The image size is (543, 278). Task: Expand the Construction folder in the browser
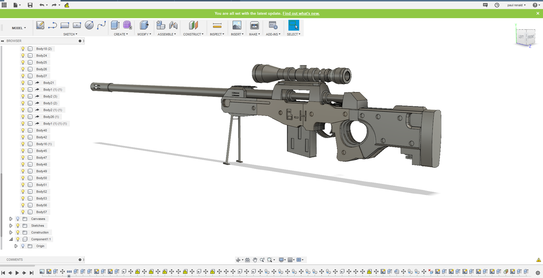11,232
